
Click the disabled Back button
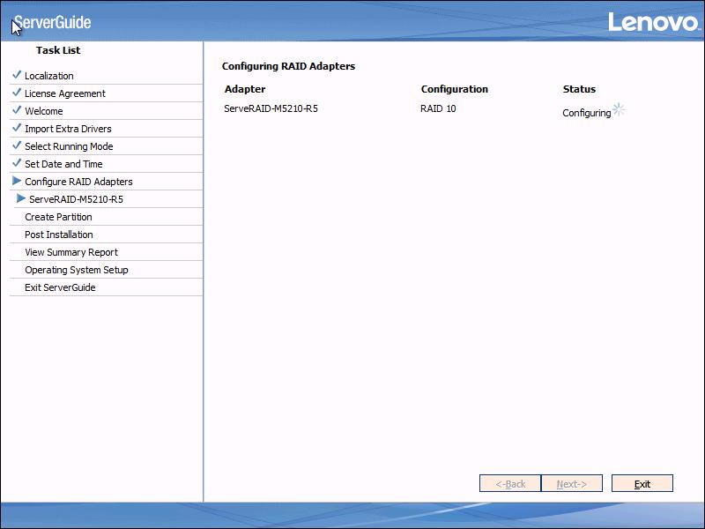[509, 483]
